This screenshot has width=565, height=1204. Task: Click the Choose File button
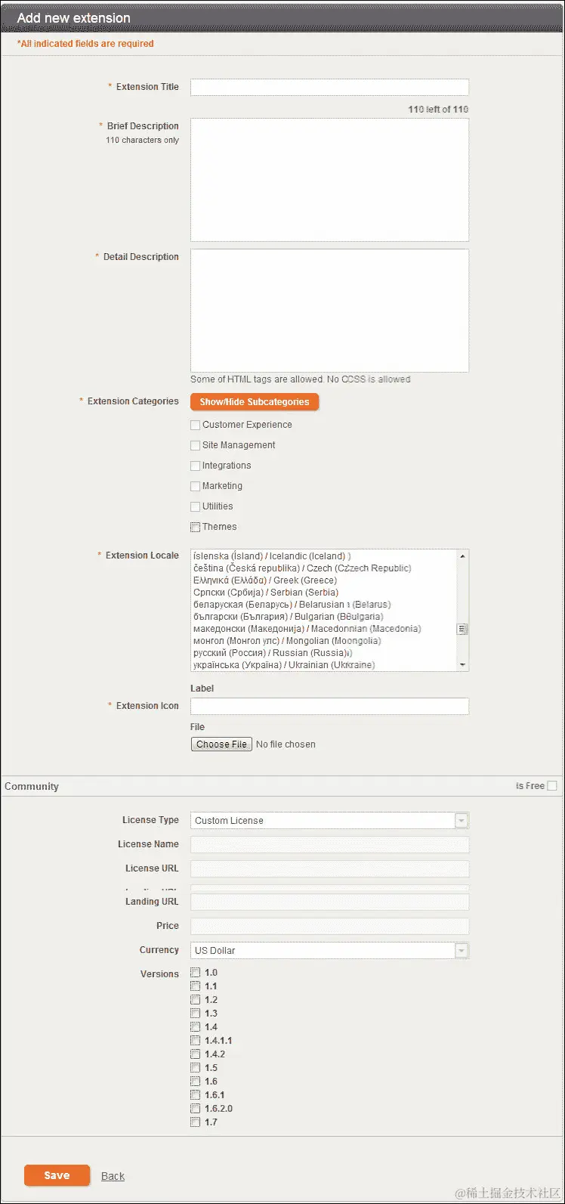221,744
